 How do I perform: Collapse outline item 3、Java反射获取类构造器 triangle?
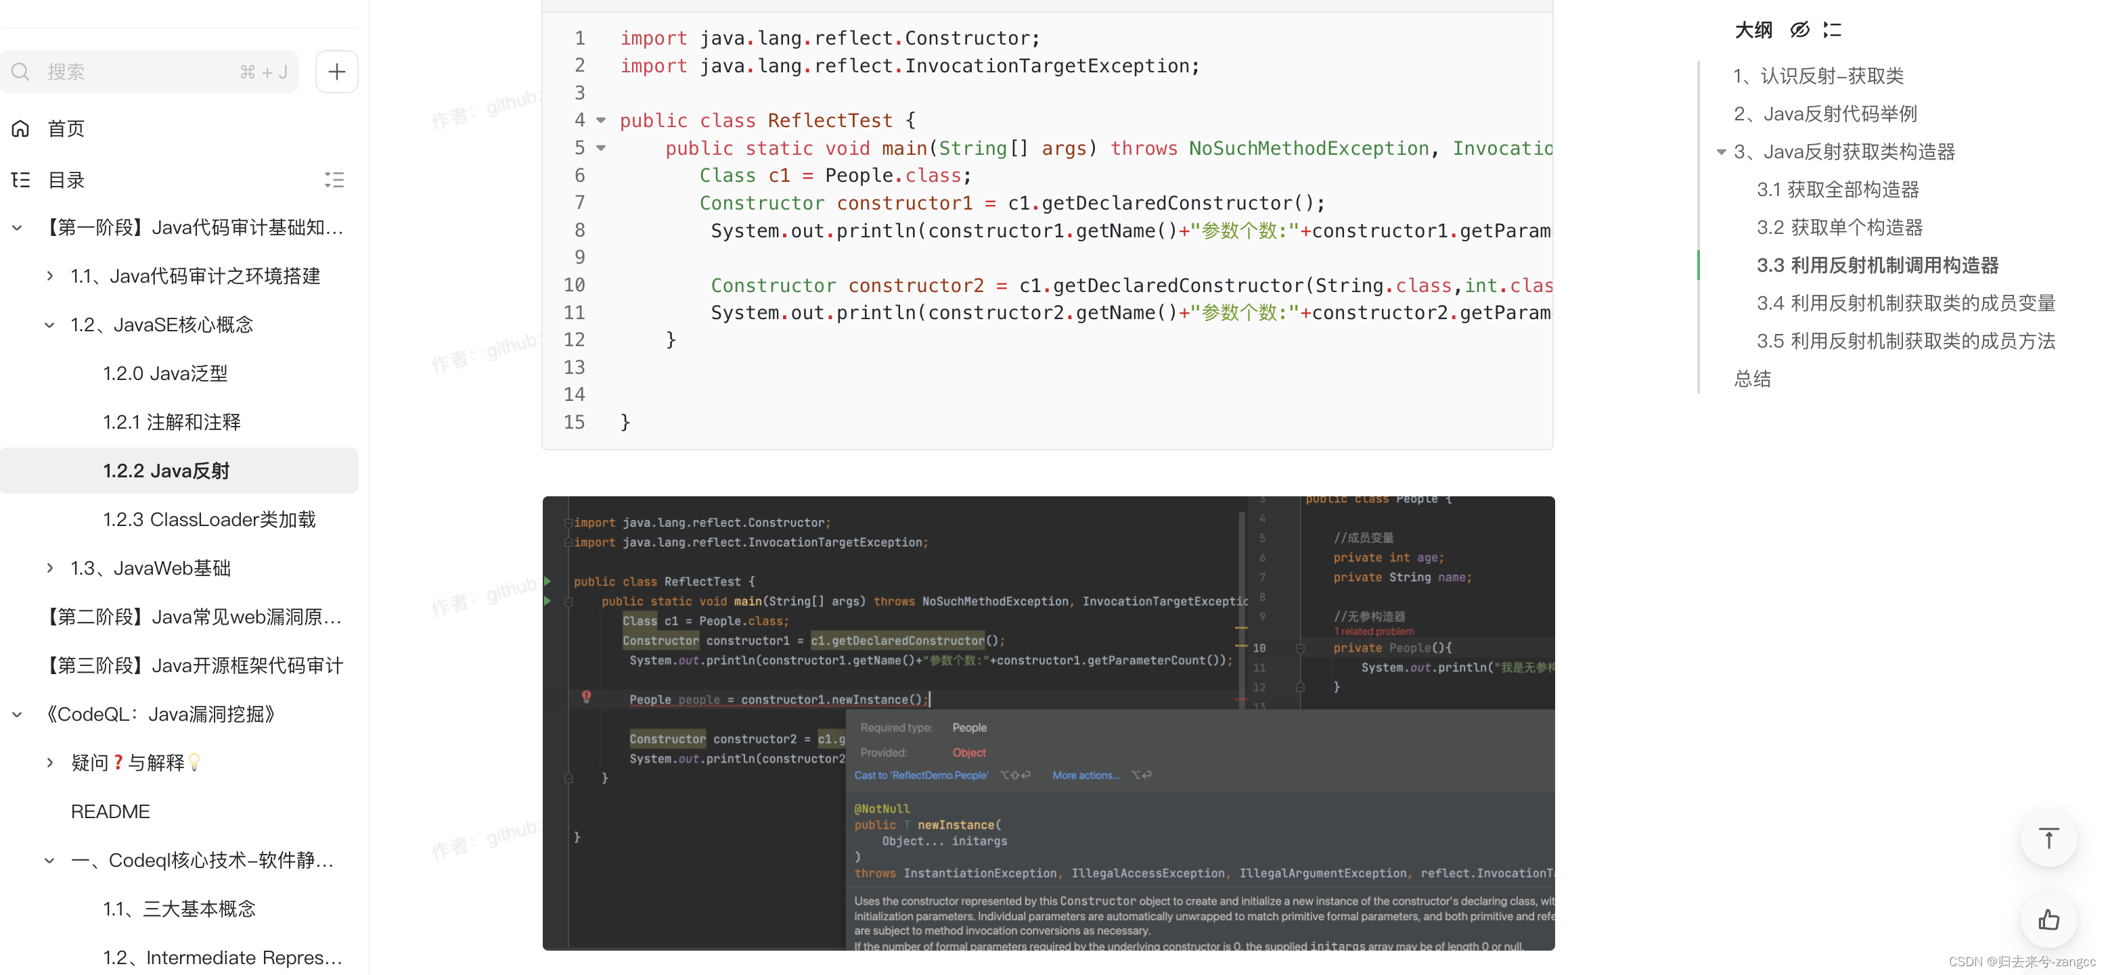click(x=1721, y=152)
